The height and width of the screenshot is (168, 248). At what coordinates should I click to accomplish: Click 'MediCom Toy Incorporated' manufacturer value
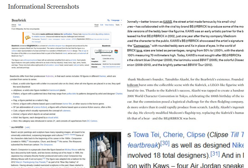click(111, 64)
